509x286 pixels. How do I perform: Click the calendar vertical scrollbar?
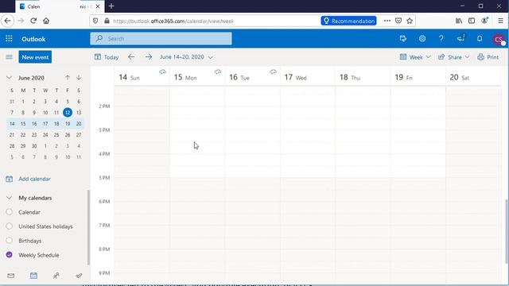click(x=507, y=231)
